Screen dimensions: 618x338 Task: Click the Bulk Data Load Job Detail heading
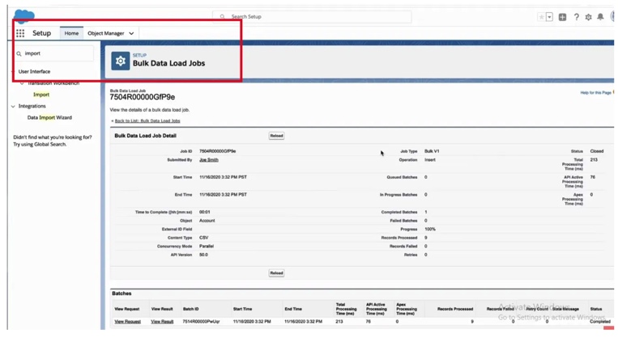coord(146,136)
